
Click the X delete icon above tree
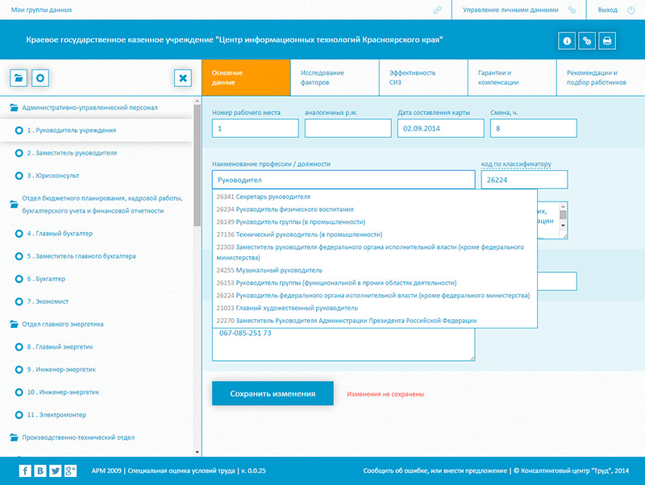183,78
